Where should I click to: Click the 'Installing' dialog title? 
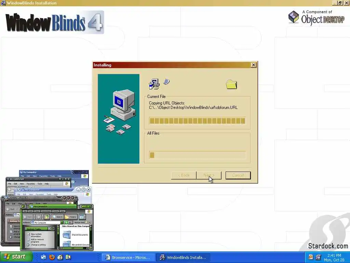(x=103, y=65)
